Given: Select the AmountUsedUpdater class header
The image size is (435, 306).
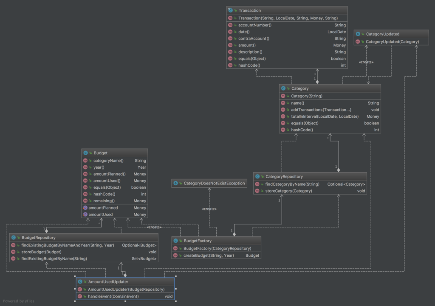Looking at the screenshot, I should (x=125, y=282).
